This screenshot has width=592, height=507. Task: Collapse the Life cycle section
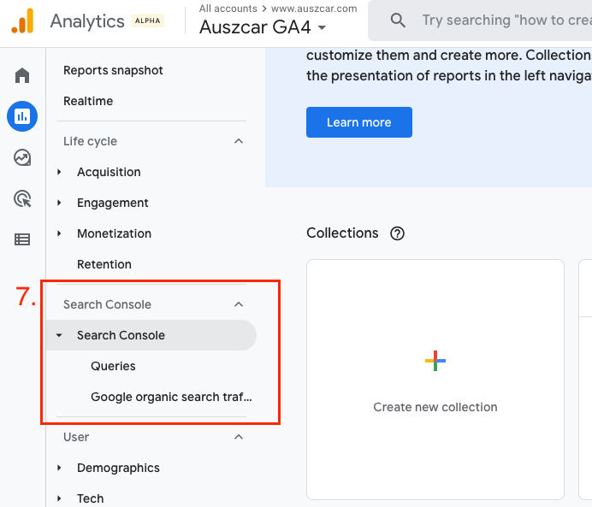pos(239,141)
